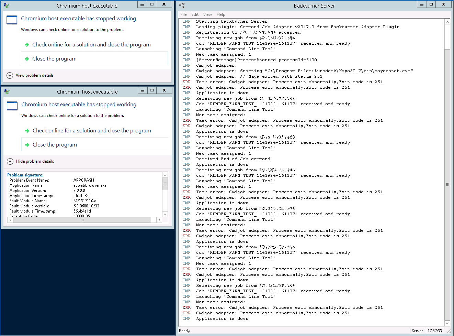Select the MSVCP110.dll fault module value
The width and height of the screenshot is (454, 336).
[86, 201]
